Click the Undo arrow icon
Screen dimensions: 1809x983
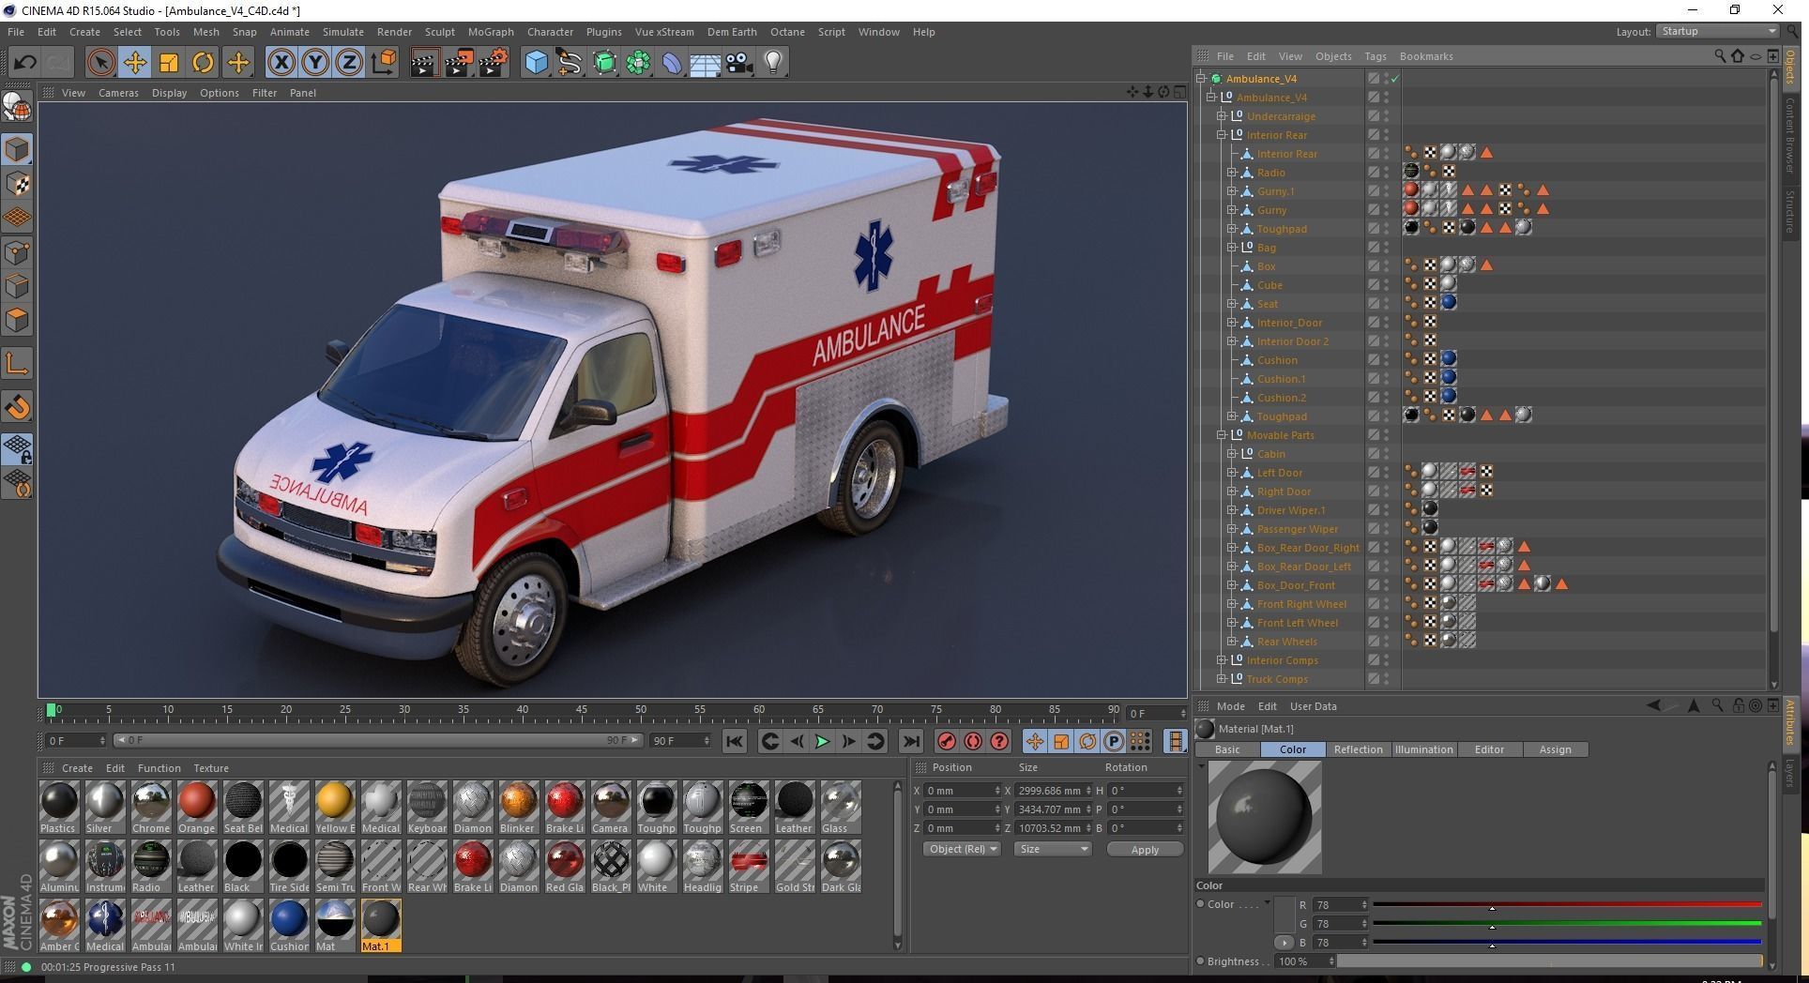(24, 63)
